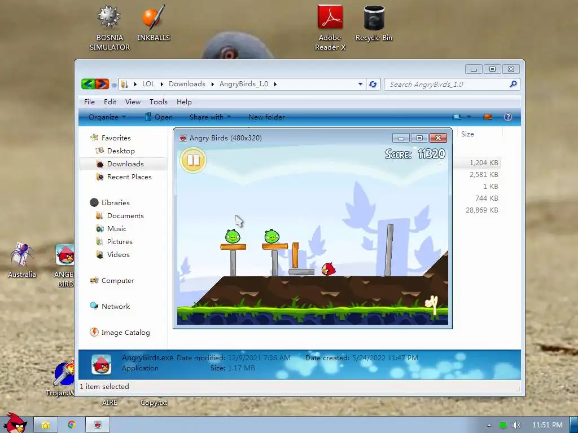The height and width of the screenshot is (433, 578).
Task: Expand arrow after AngryBirds_1.0 breadcrumb
Action: tap(275, 85)
